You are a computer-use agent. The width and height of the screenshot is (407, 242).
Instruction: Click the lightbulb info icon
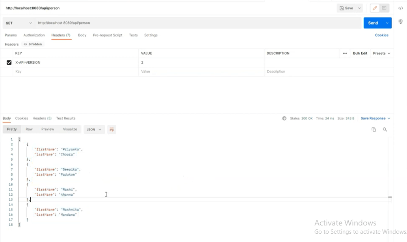pyautogui.click(x=401, y=21)
